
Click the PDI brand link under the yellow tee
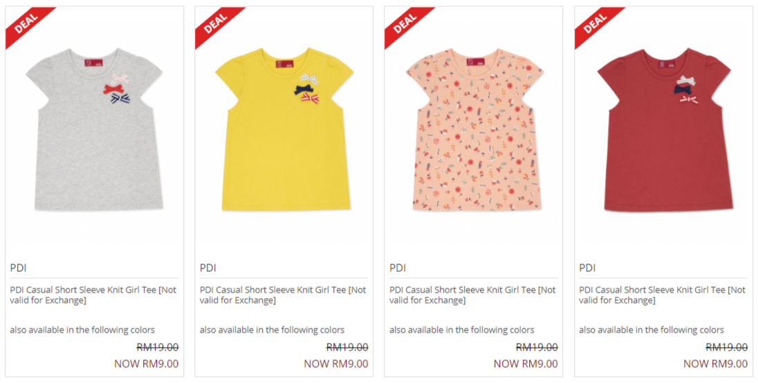coord(208,268)
